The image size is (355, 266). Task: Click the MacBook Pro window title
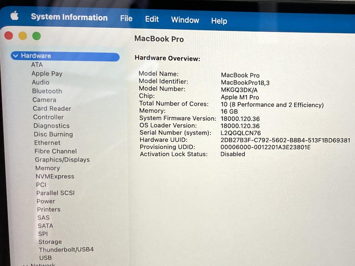point(159,39)
